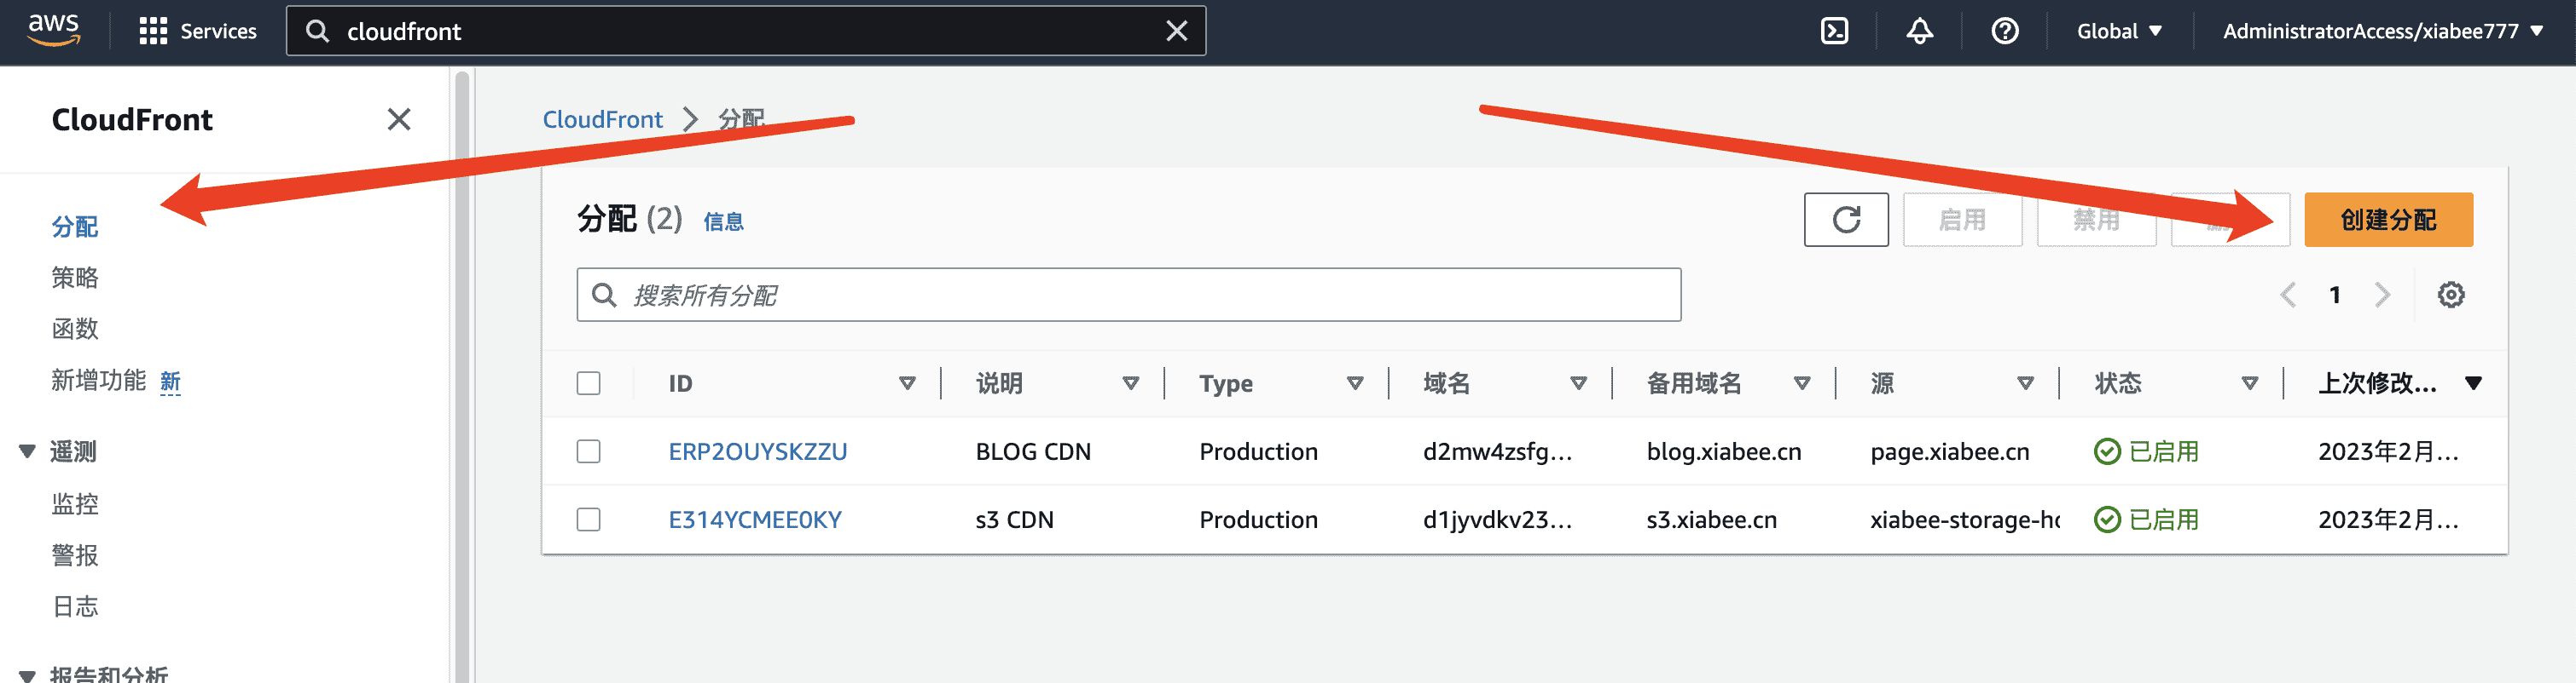Open the help question mark menu

click(2004, 31)
